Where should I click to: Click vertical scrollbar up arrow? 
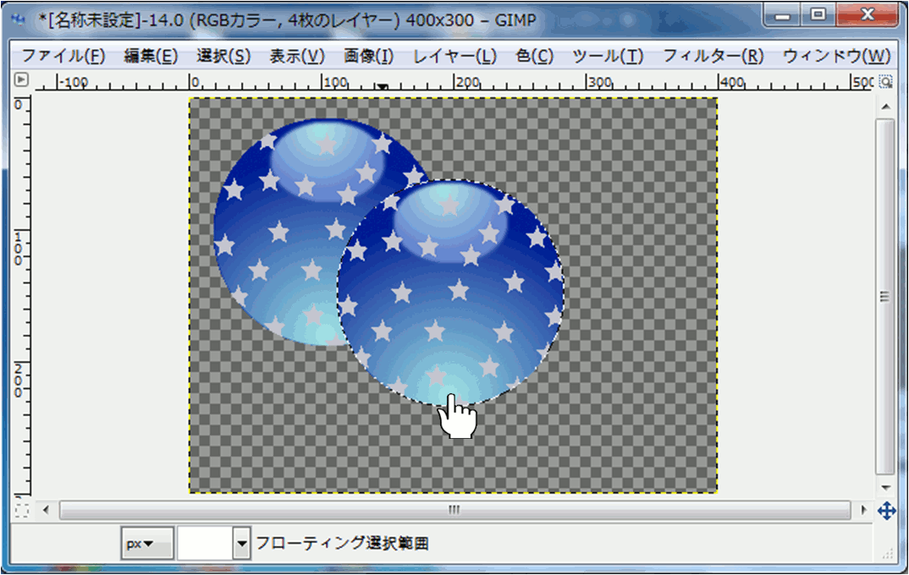pyautogui.click(x=885, y=107)
